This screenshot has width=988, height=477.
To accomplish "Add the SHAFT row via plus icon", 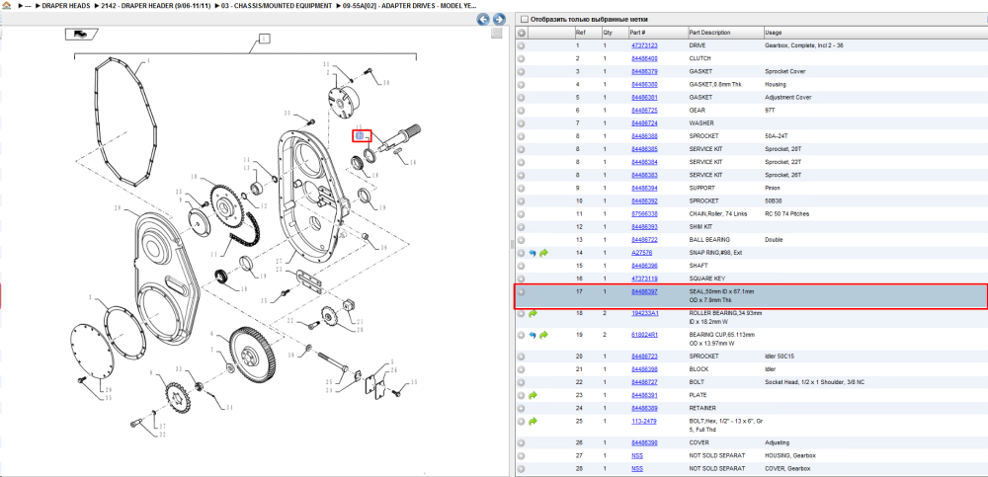I will [522, 266].
